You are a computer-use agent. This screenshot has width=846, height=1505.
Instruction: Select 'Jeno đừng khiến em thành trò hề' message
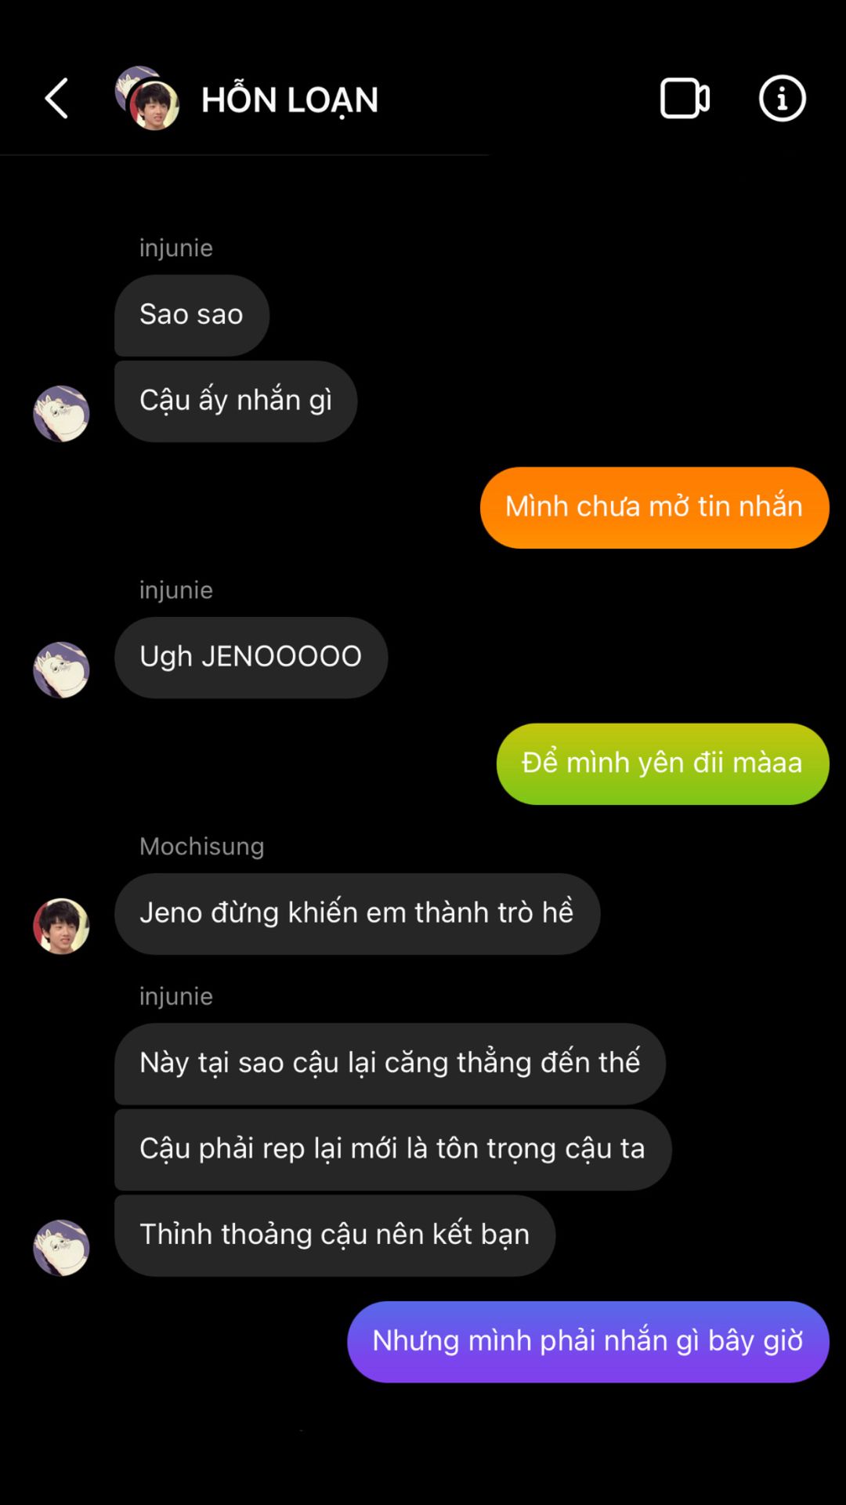point(357,914)
